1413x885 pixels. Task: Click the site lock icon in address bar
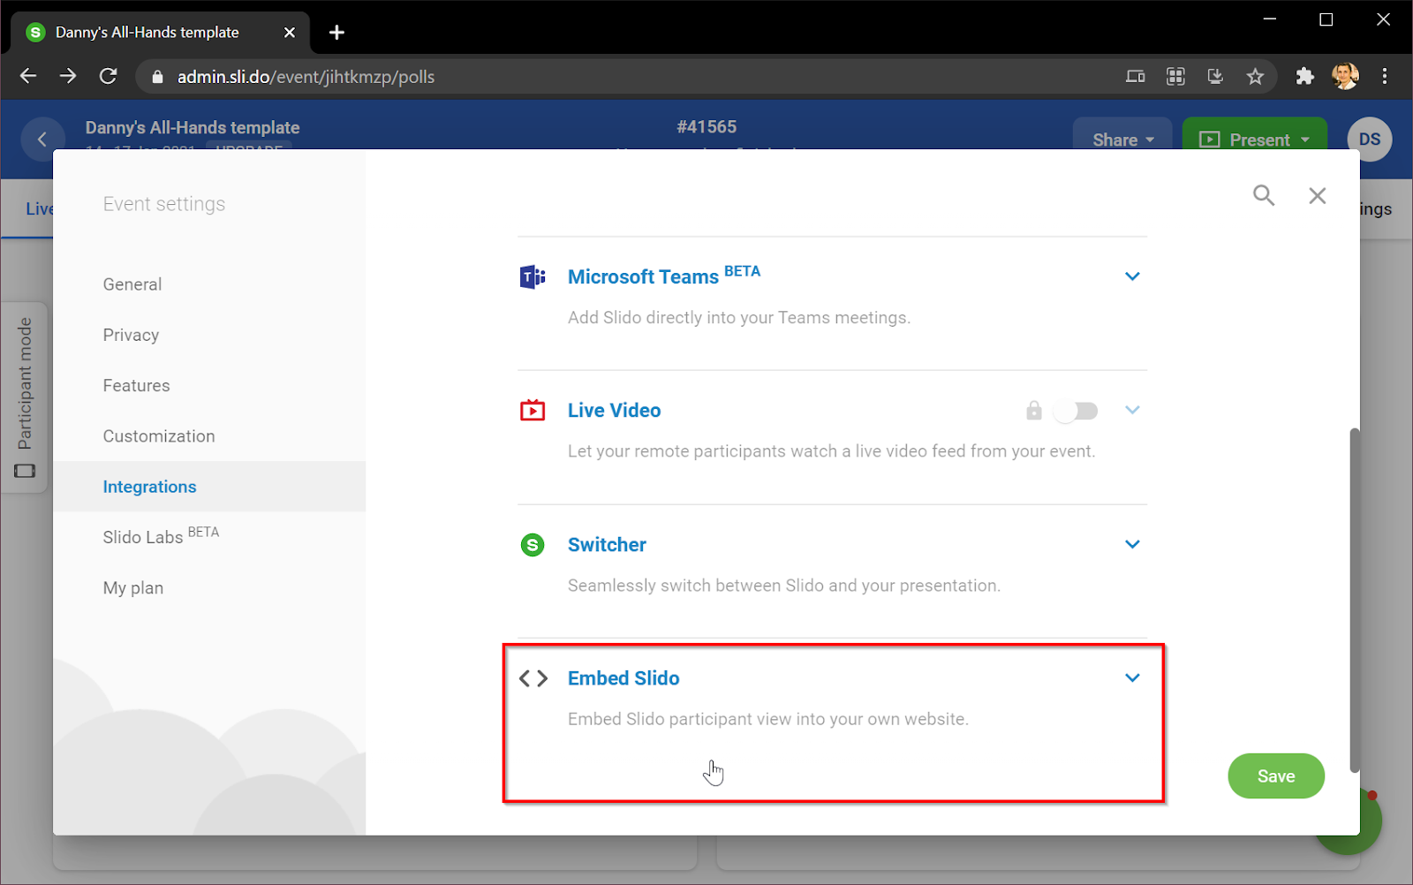157,77
